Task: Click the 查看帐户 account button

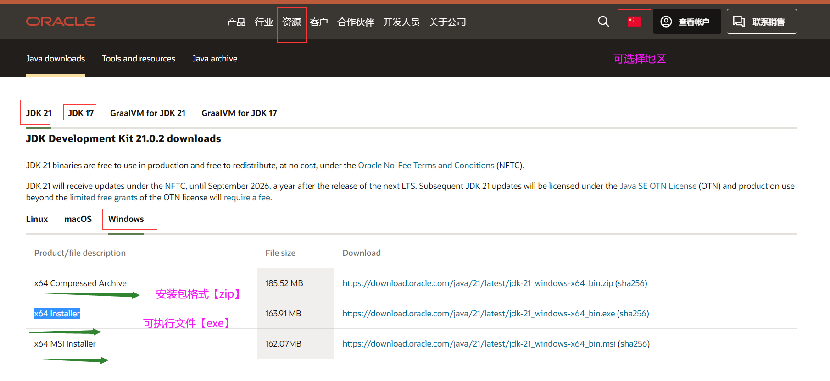Action: (x=687, y=22)
